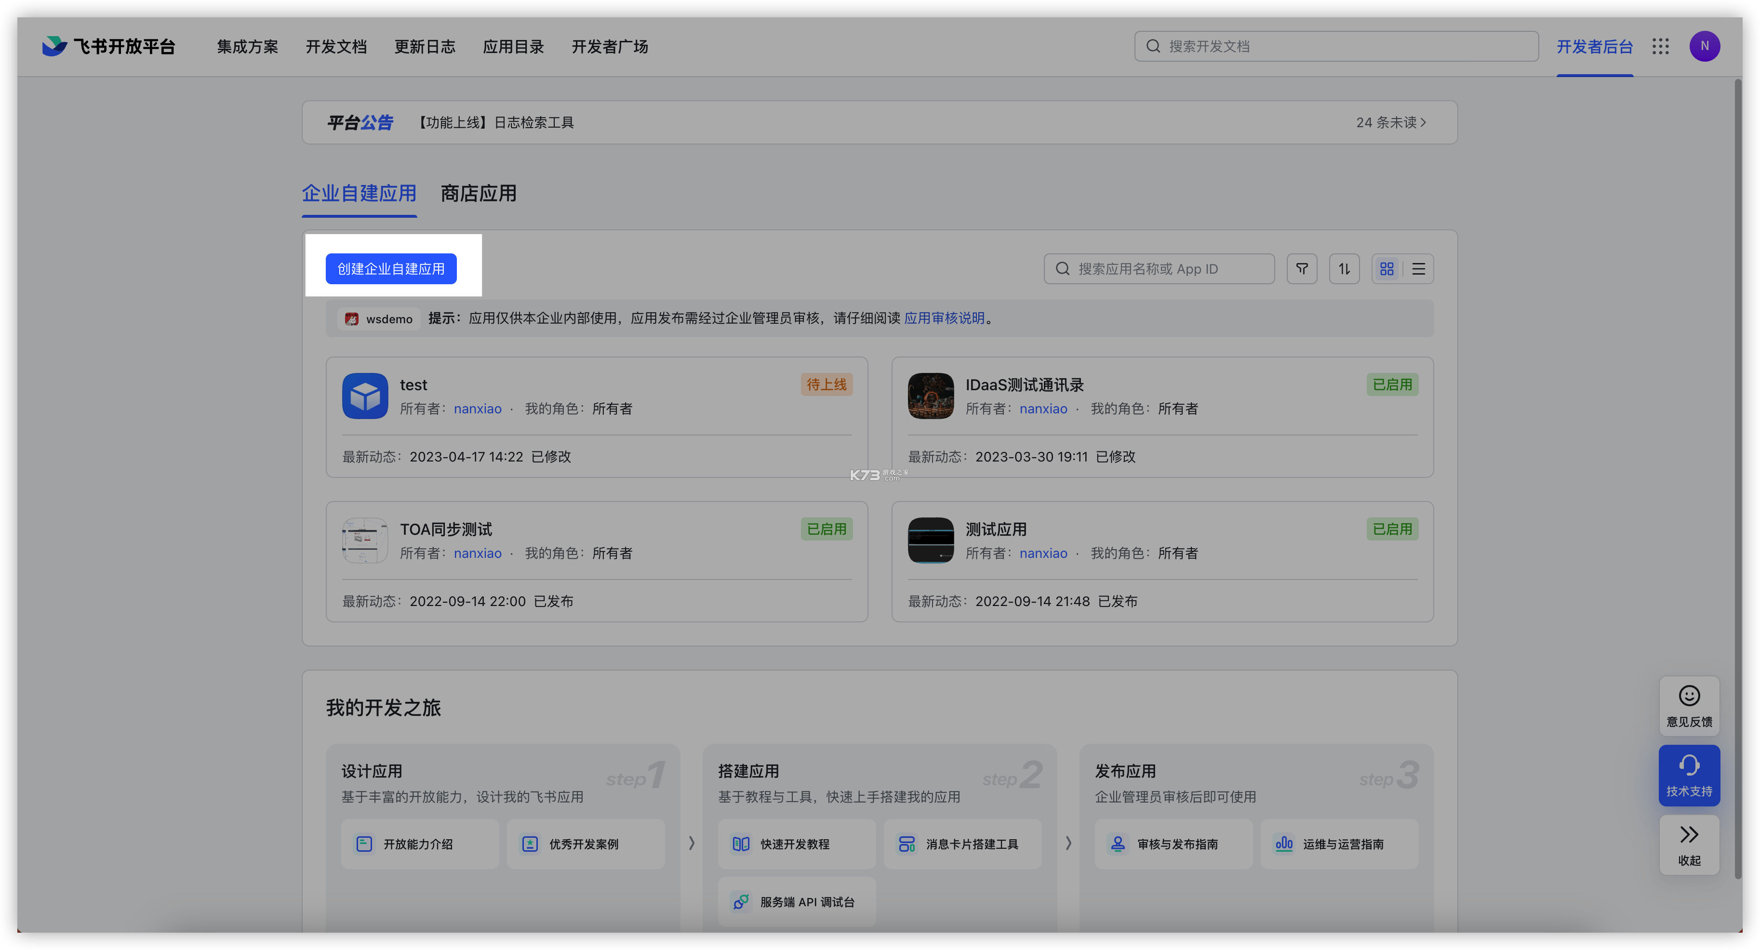Open the TOA同步测试 app icon
The image size is (1760, 950).
coord(365,540)
